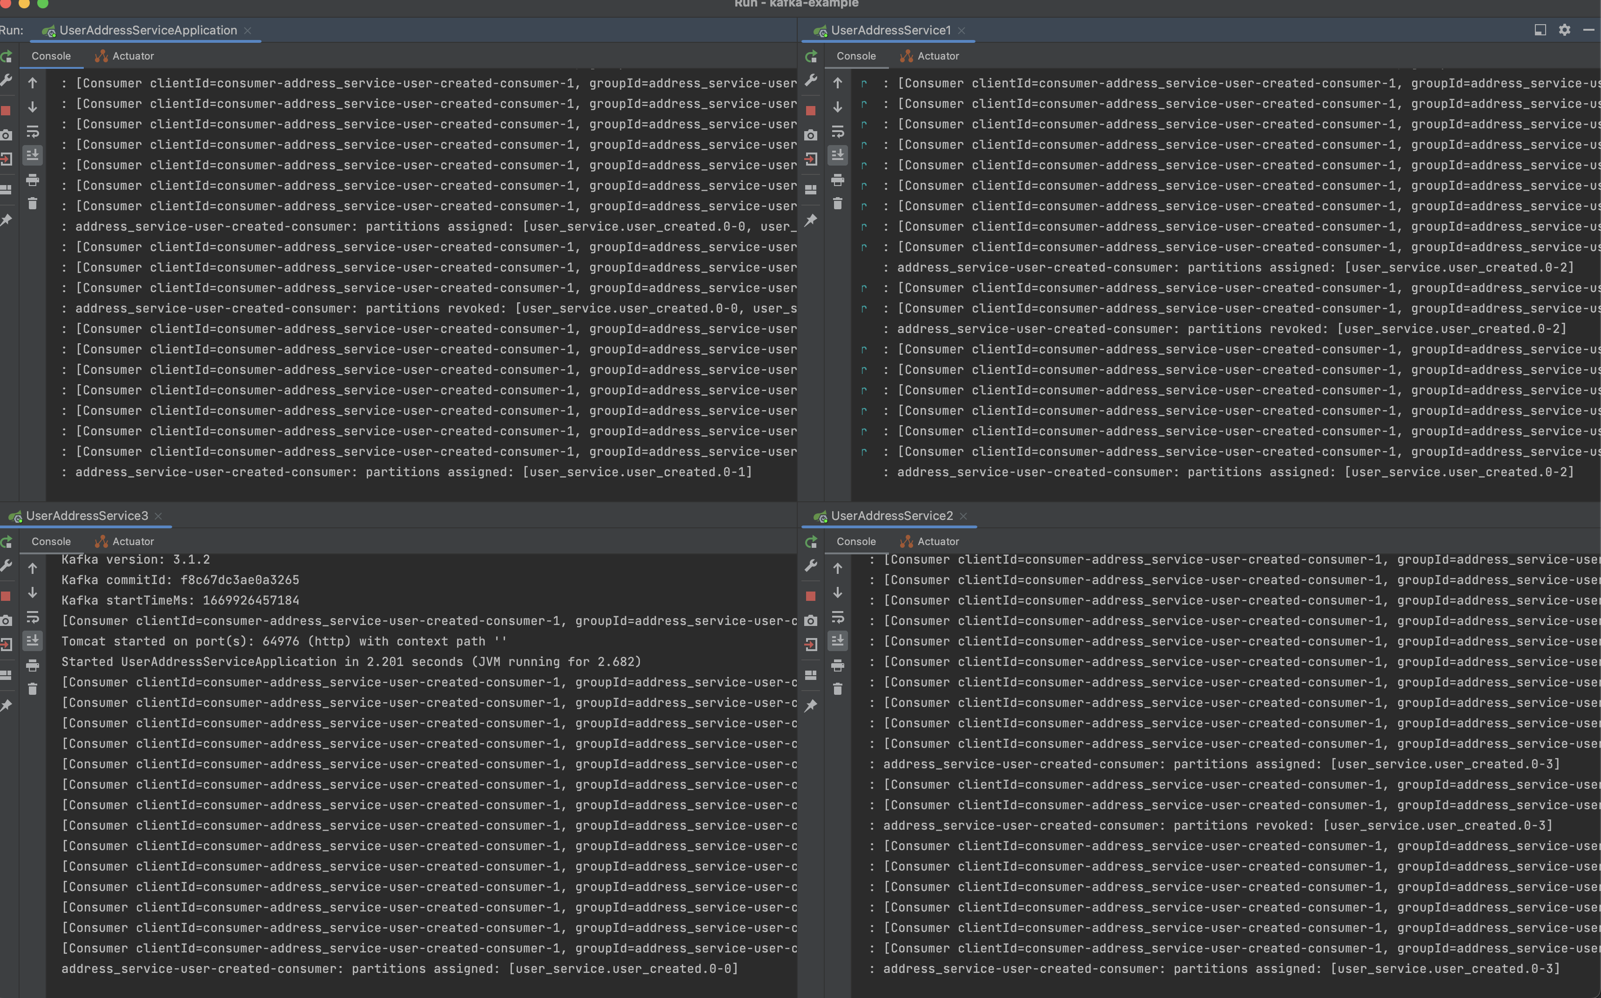Select the Console tab in UserAddressService3
This screenshot has height=998, width=1601.
(x=51, y=541)
